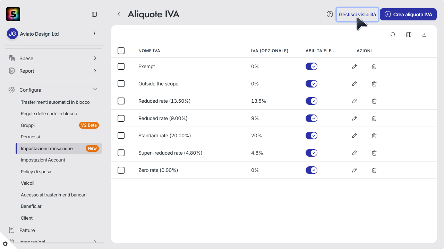Click the search icon above the table

click(x=393, y=35)
